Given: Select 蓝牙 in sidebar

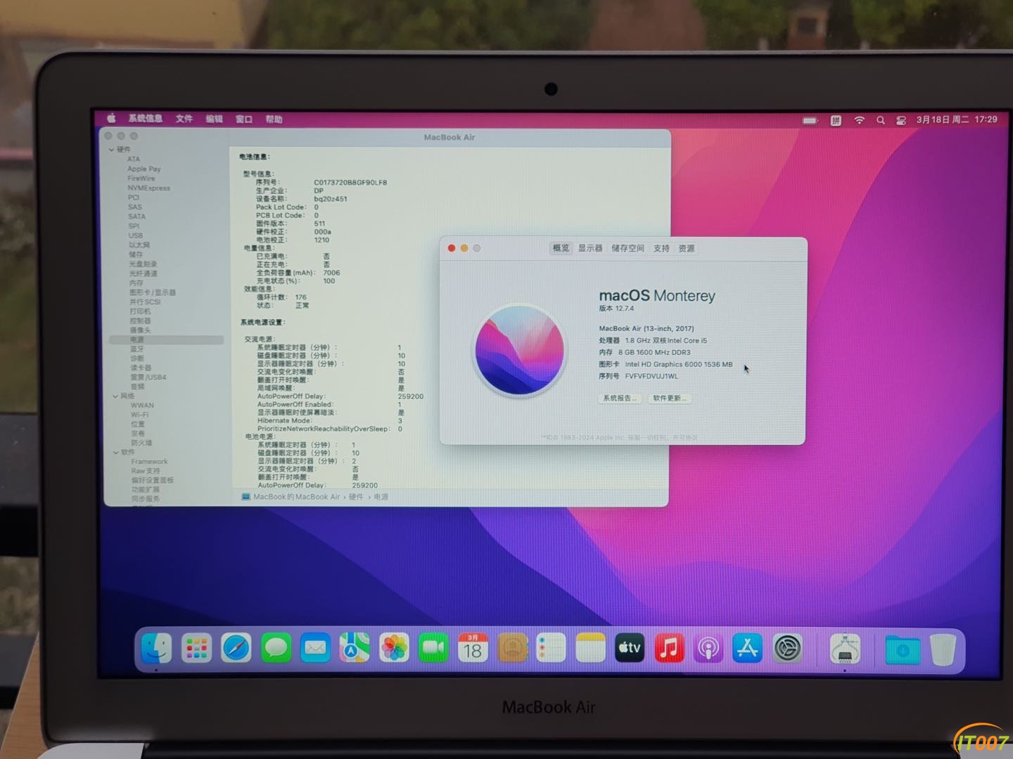Looking at the screenshot, I should pyautogui.click(x=137, y=349).
